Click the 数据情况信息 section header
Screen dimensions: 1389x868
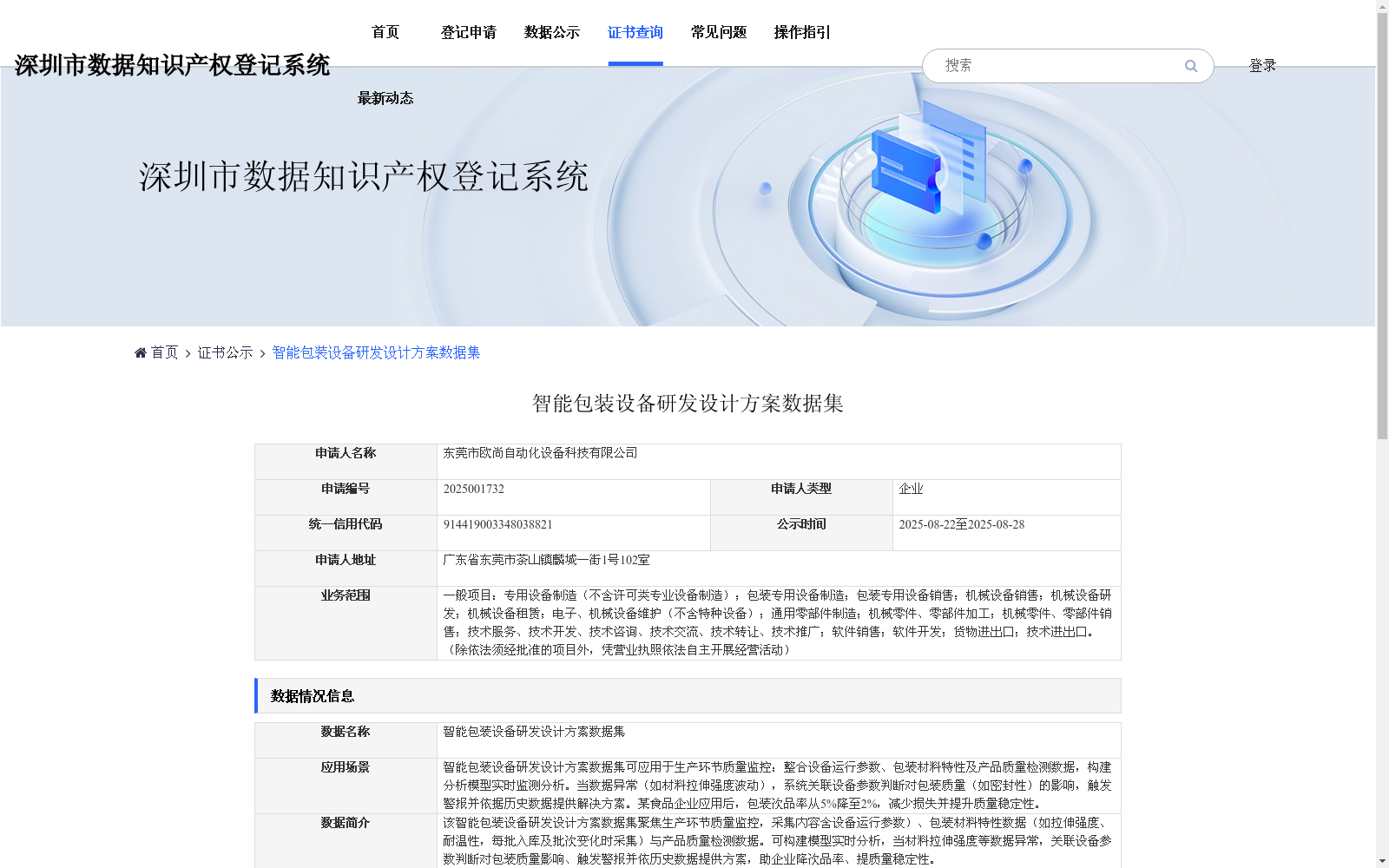688,696
